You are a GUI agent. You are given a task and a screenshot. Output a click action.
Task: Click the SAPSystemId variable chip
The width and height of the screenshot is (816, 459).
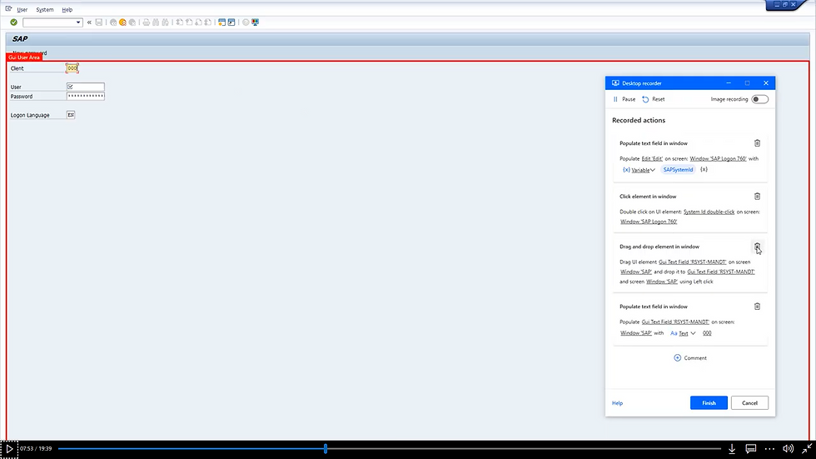678,170
